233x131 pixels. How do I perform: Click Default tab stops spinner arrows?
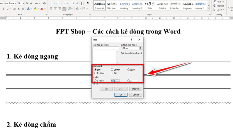coord(141,48)
